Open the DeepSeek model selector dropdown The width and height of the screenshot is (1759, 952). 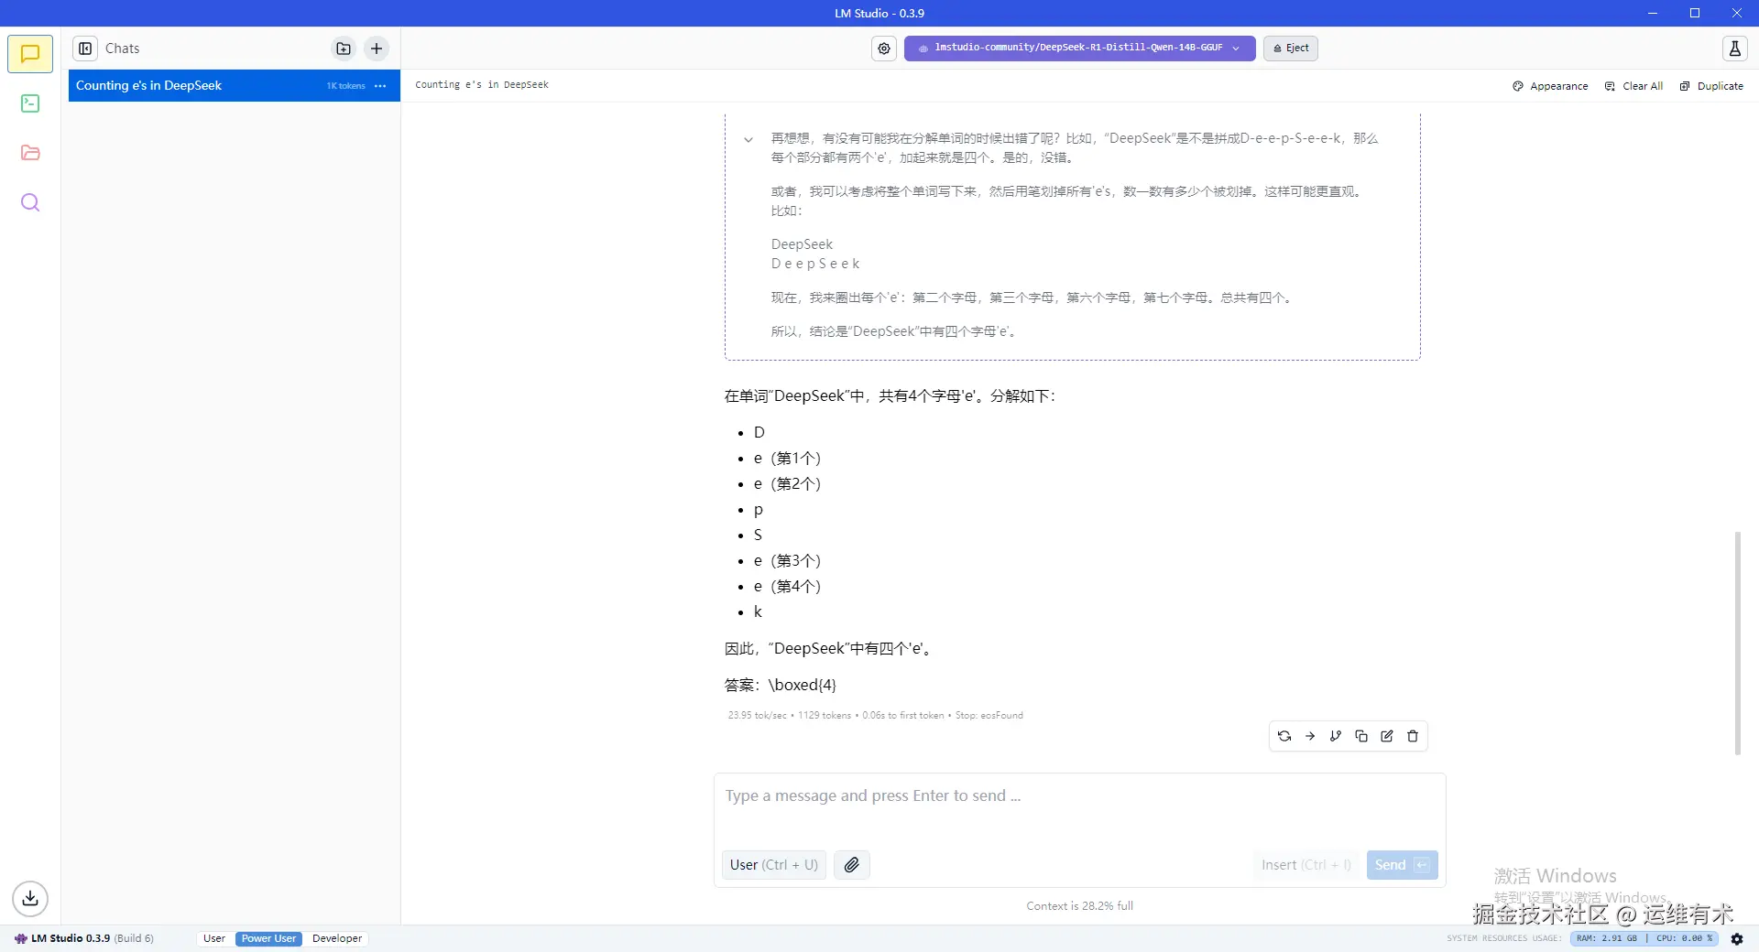pos(1078,48)
